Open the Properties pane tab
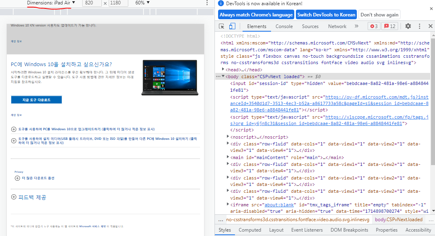The height and width of the screenshot is (236, 435). (386, 230)
